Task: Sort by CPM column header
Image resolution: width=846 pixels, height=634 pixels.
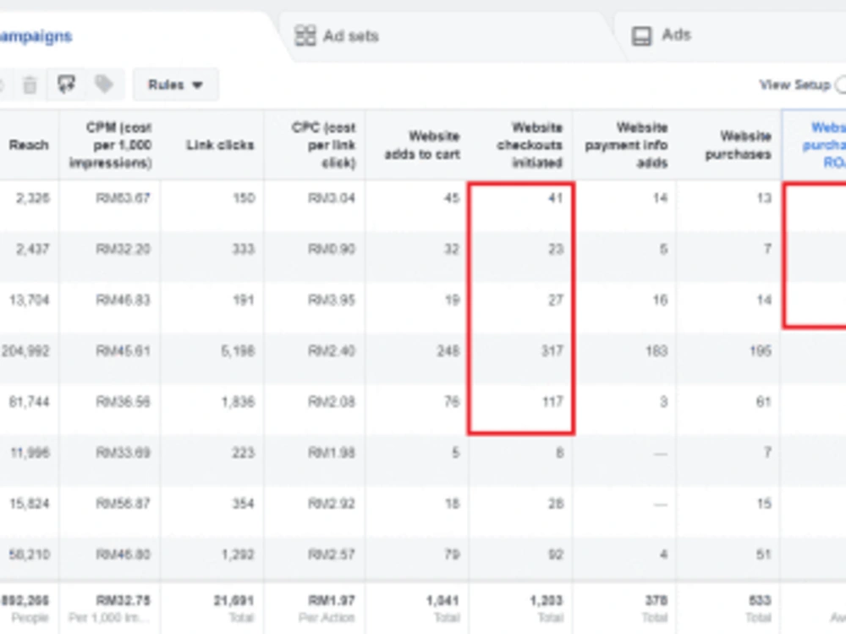Action: click(110, 145)
